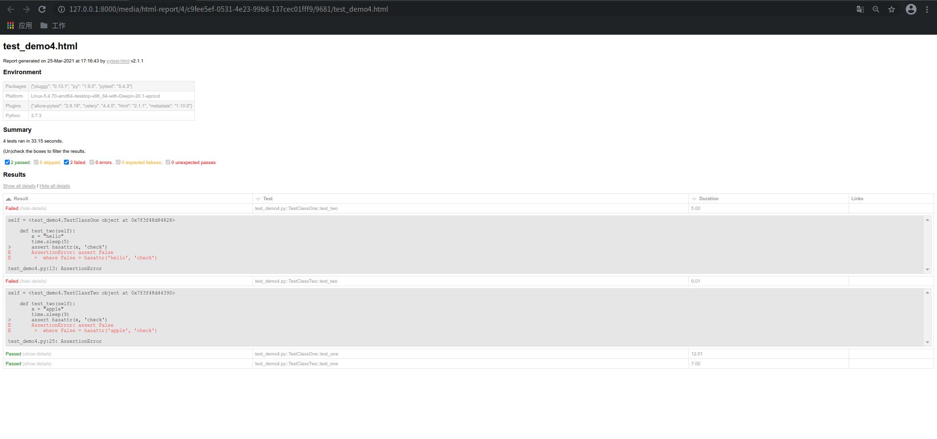Click the Plugins value cell
Screen dimensions: 937x439
tap(111, 106)
